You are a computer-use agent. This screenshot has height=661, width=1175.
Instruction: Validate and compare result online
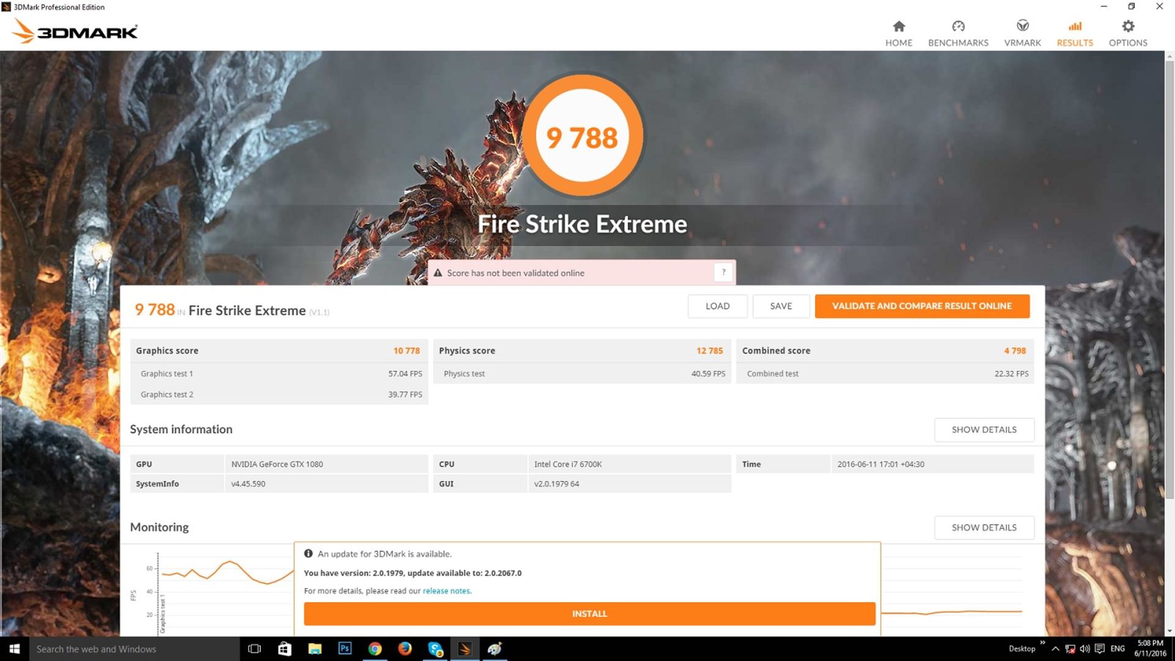pyautogui.click(x=922, y=306)
